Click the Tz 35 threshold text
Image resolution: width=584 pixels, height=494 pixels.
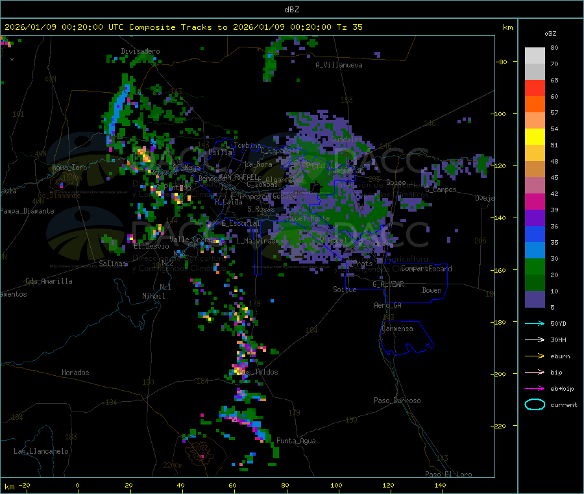click(x=349, y=27)
